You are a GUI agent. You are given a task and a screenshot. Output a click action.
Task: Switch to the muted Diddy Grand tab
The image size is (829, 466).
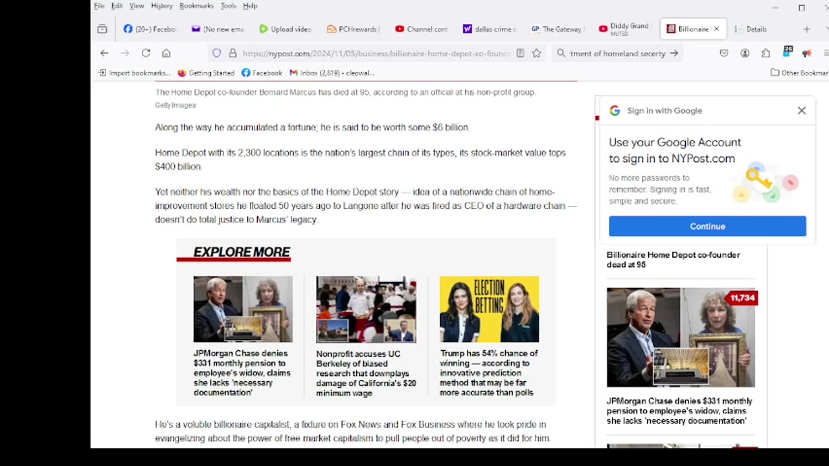(624, 29)
